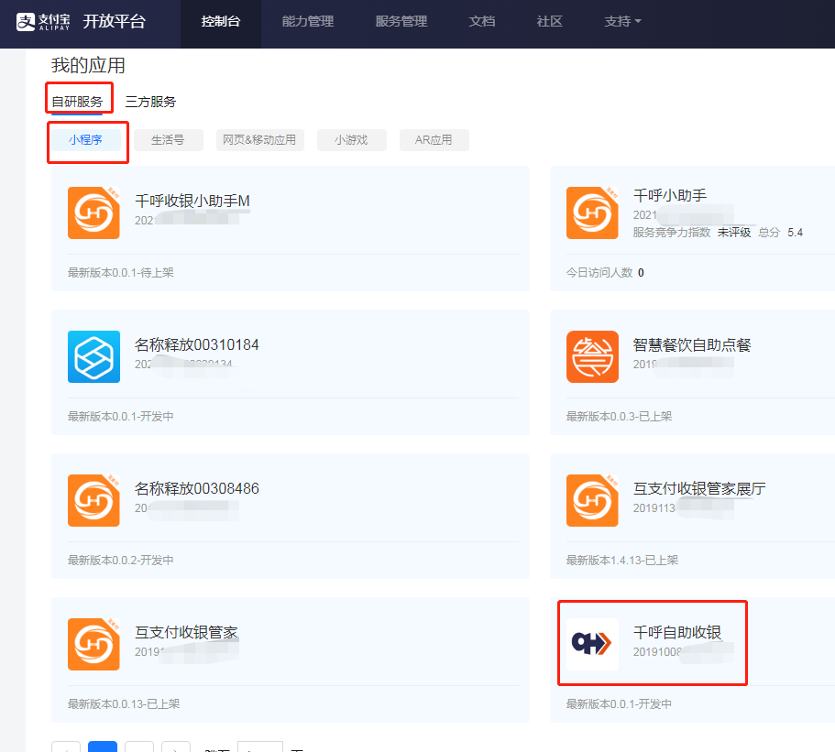Open the 互支付收银管家展厅 app title
This screenshot has height=752, width=835.
(x=699, y=488)
